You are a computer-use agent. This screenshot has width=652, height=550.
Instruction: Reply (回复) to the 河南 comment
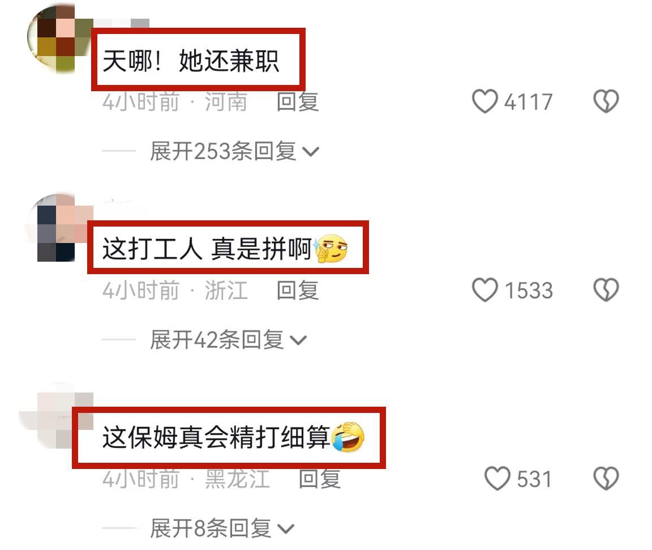point(298,102)
